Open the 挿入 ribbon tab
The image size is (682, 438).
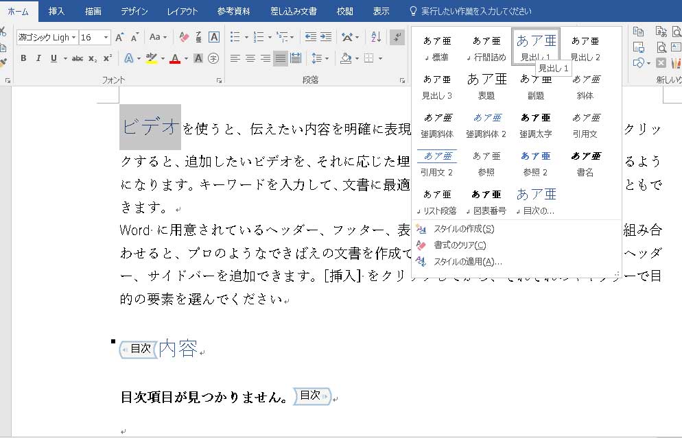click(x=56, y=11)
